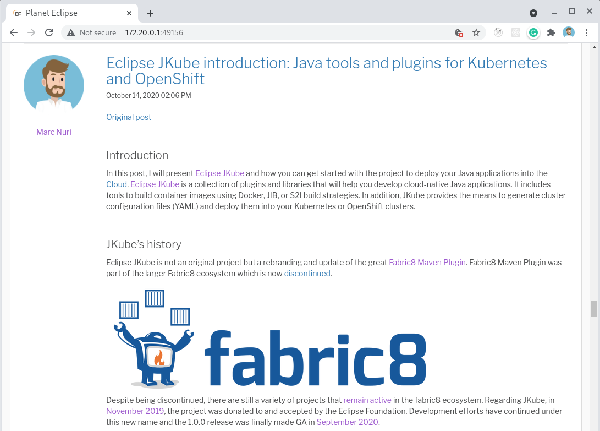The width and height of the screenshot is (600, 431).
Task: Click the fabric8 logo image
Action: [269, 339]
